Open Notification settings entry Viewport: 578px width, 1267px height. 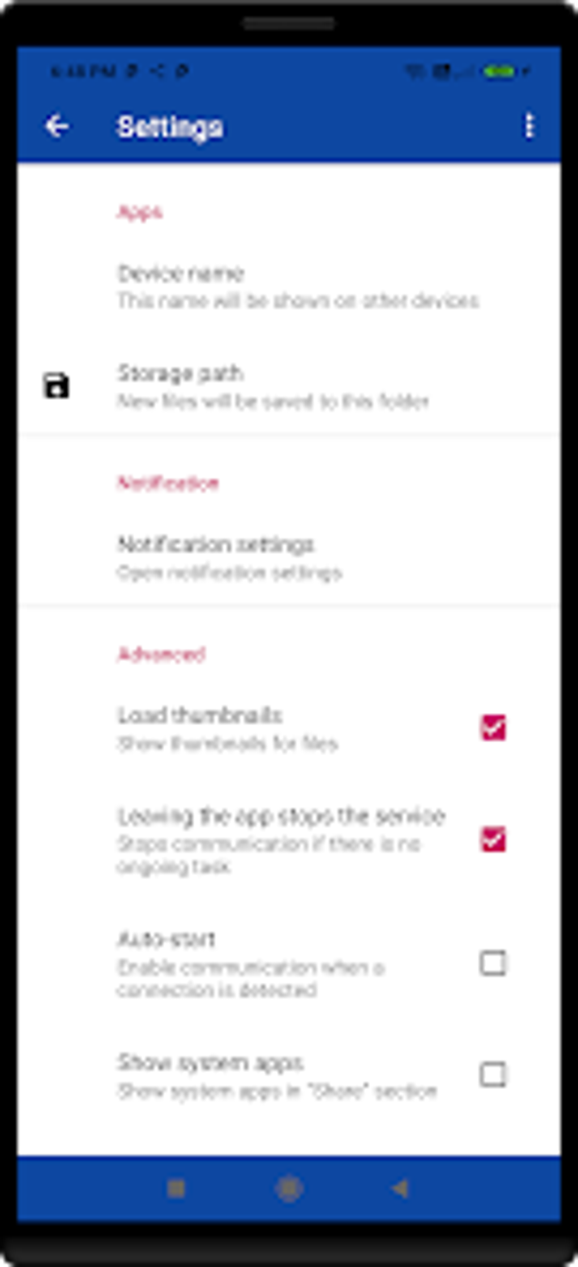(x=289, y=558)
